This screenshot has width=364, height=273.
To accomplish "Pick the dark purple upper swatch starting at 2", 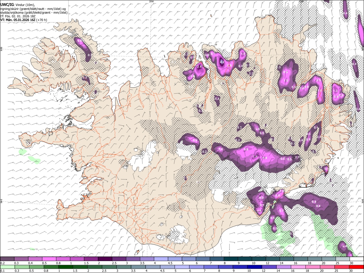I will coord(105,259).
